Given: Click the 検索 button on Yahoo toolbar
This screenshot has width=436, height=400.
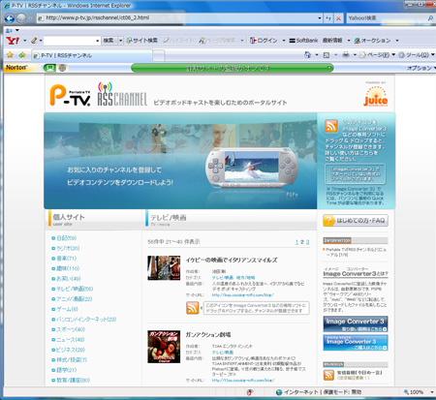Looking at the screenshot, I should (x=109, y=41).
